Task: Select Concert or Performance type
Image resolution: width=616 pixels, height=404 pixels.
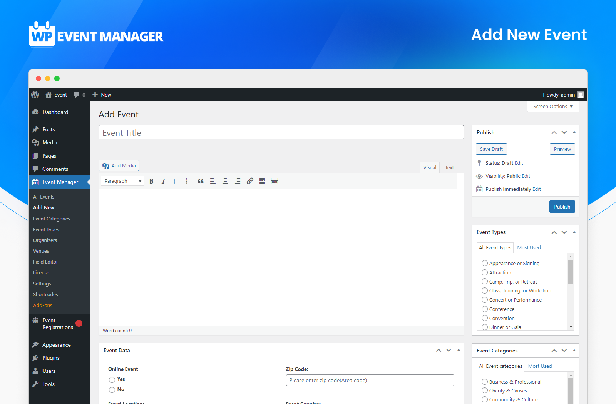Action: pyautogui.click(x=485, y=300)
